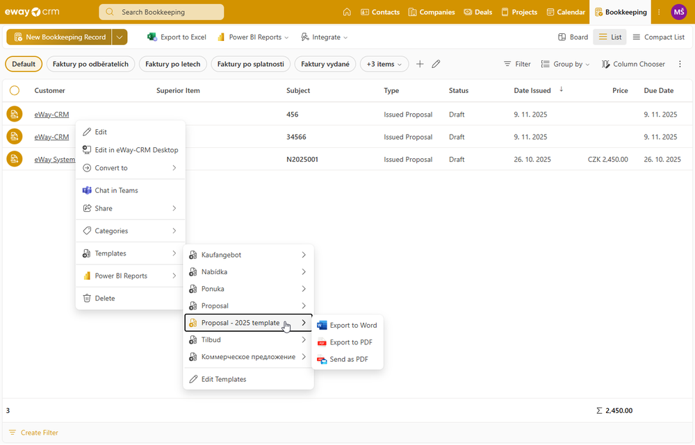695x445 pixels.
Task: Open the user avatar MŠ
Action: pos(678,12)
